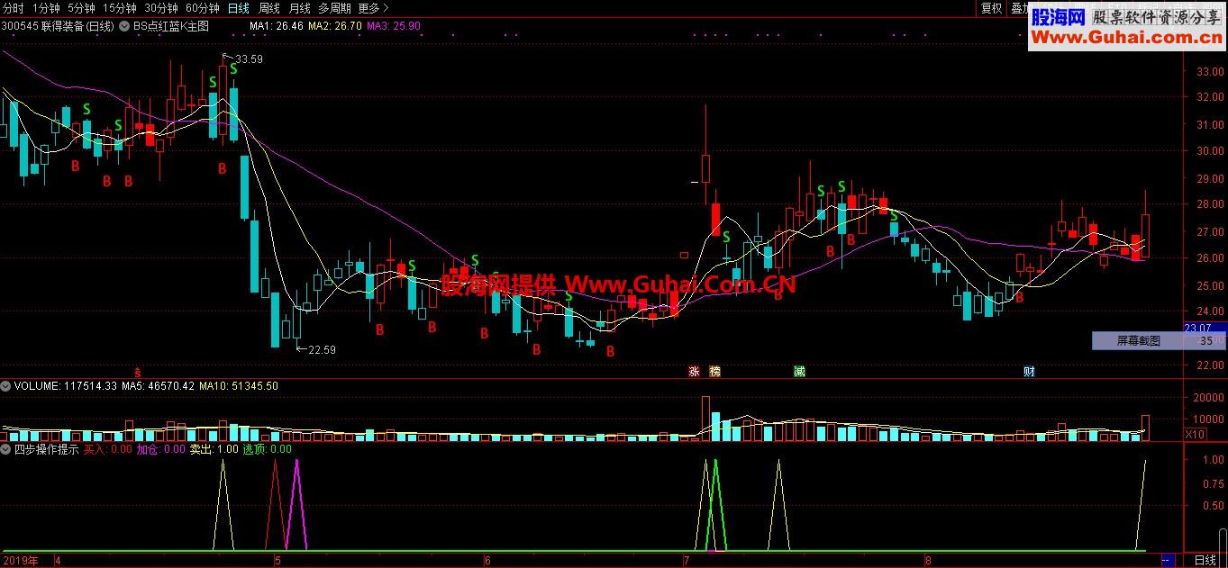Click the MA5: 46570.42 volume average
Viewport: 1228px width, 568px height.
click(159, 386)
